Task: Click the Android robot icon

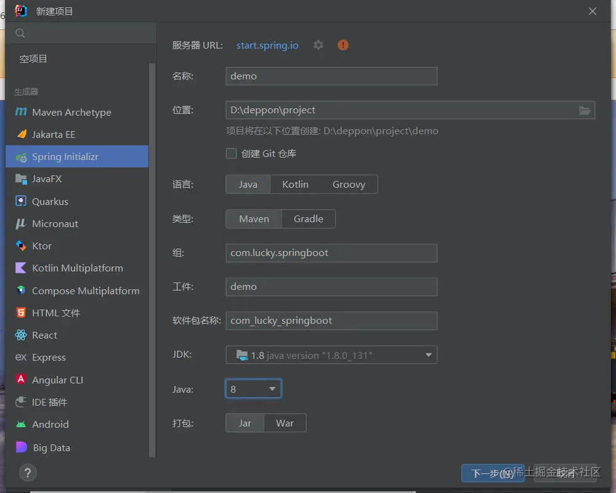Action: (x=21, y=424)
